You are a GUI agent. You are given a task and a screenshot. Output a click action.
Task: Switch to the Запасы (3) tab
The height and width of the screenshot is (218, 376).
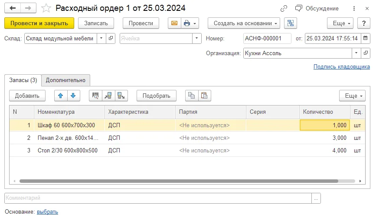click(x=23, y=80)
